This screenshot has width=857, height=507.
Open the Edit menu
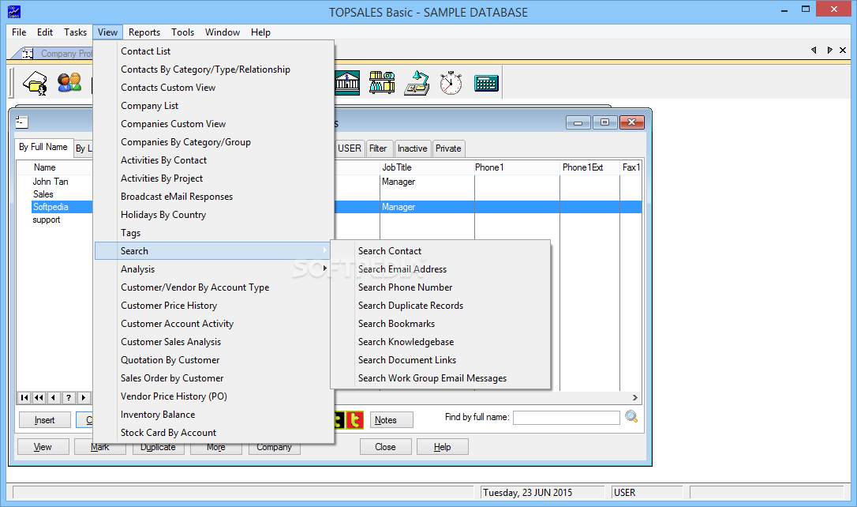pyautogui.click(x=45, y=32)
